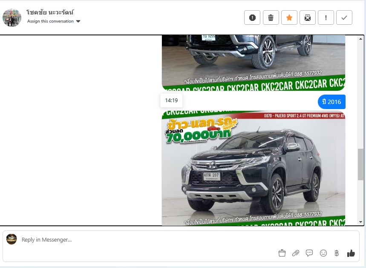
Task: Open customer name โชคชัย นะวะรัตน์
Action: pos(50,12)
